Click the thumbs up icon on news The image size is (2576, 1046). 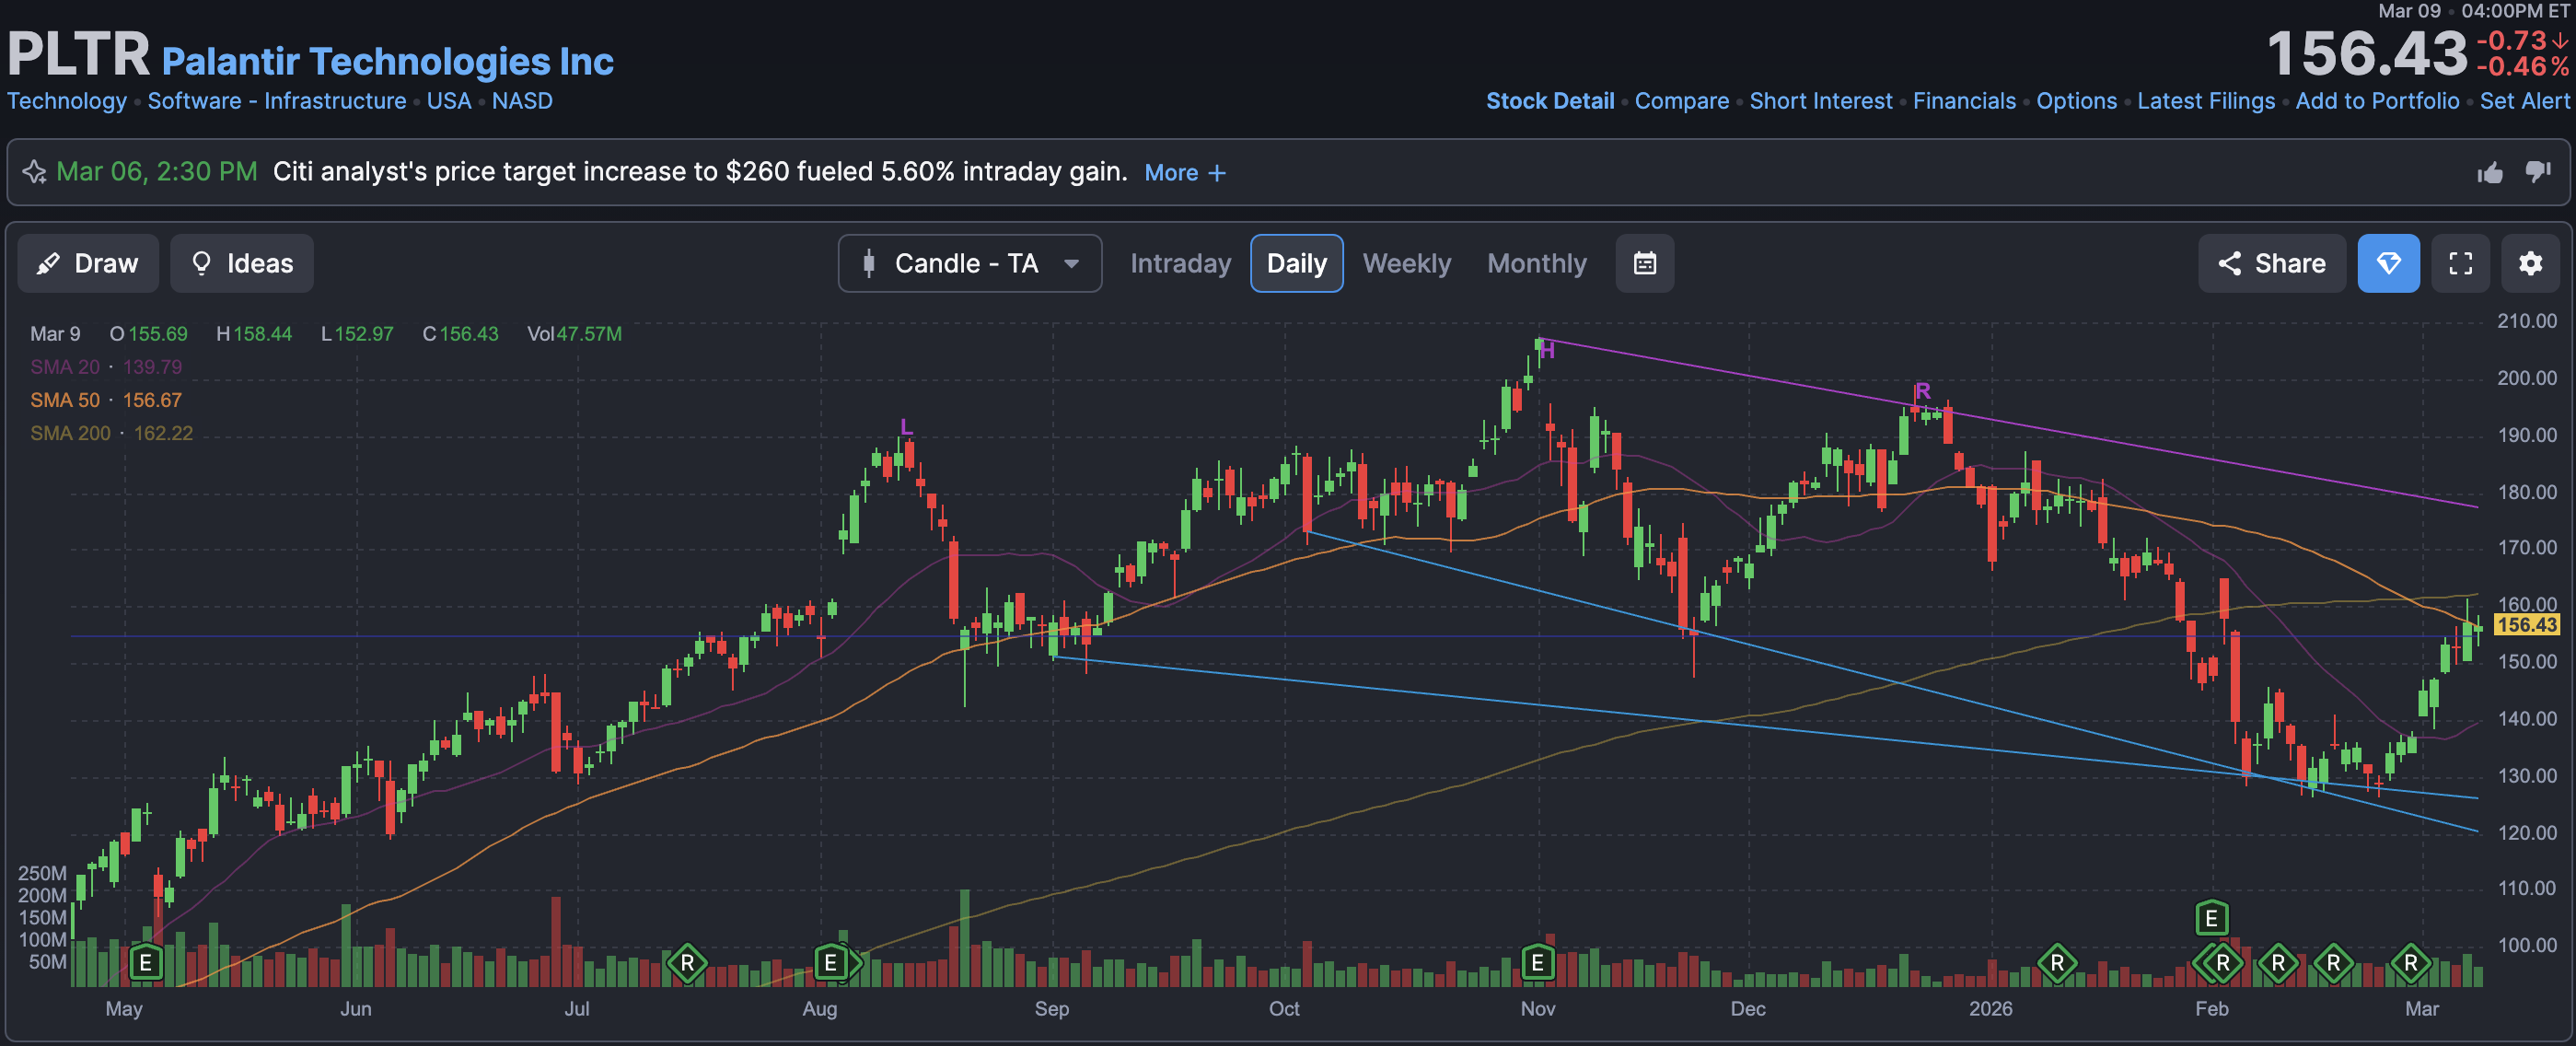point(2489,173)
